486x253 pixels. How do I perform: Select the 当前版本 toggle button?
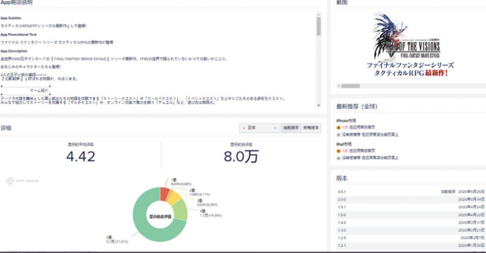pyautogui.click(x=291, y=128)
